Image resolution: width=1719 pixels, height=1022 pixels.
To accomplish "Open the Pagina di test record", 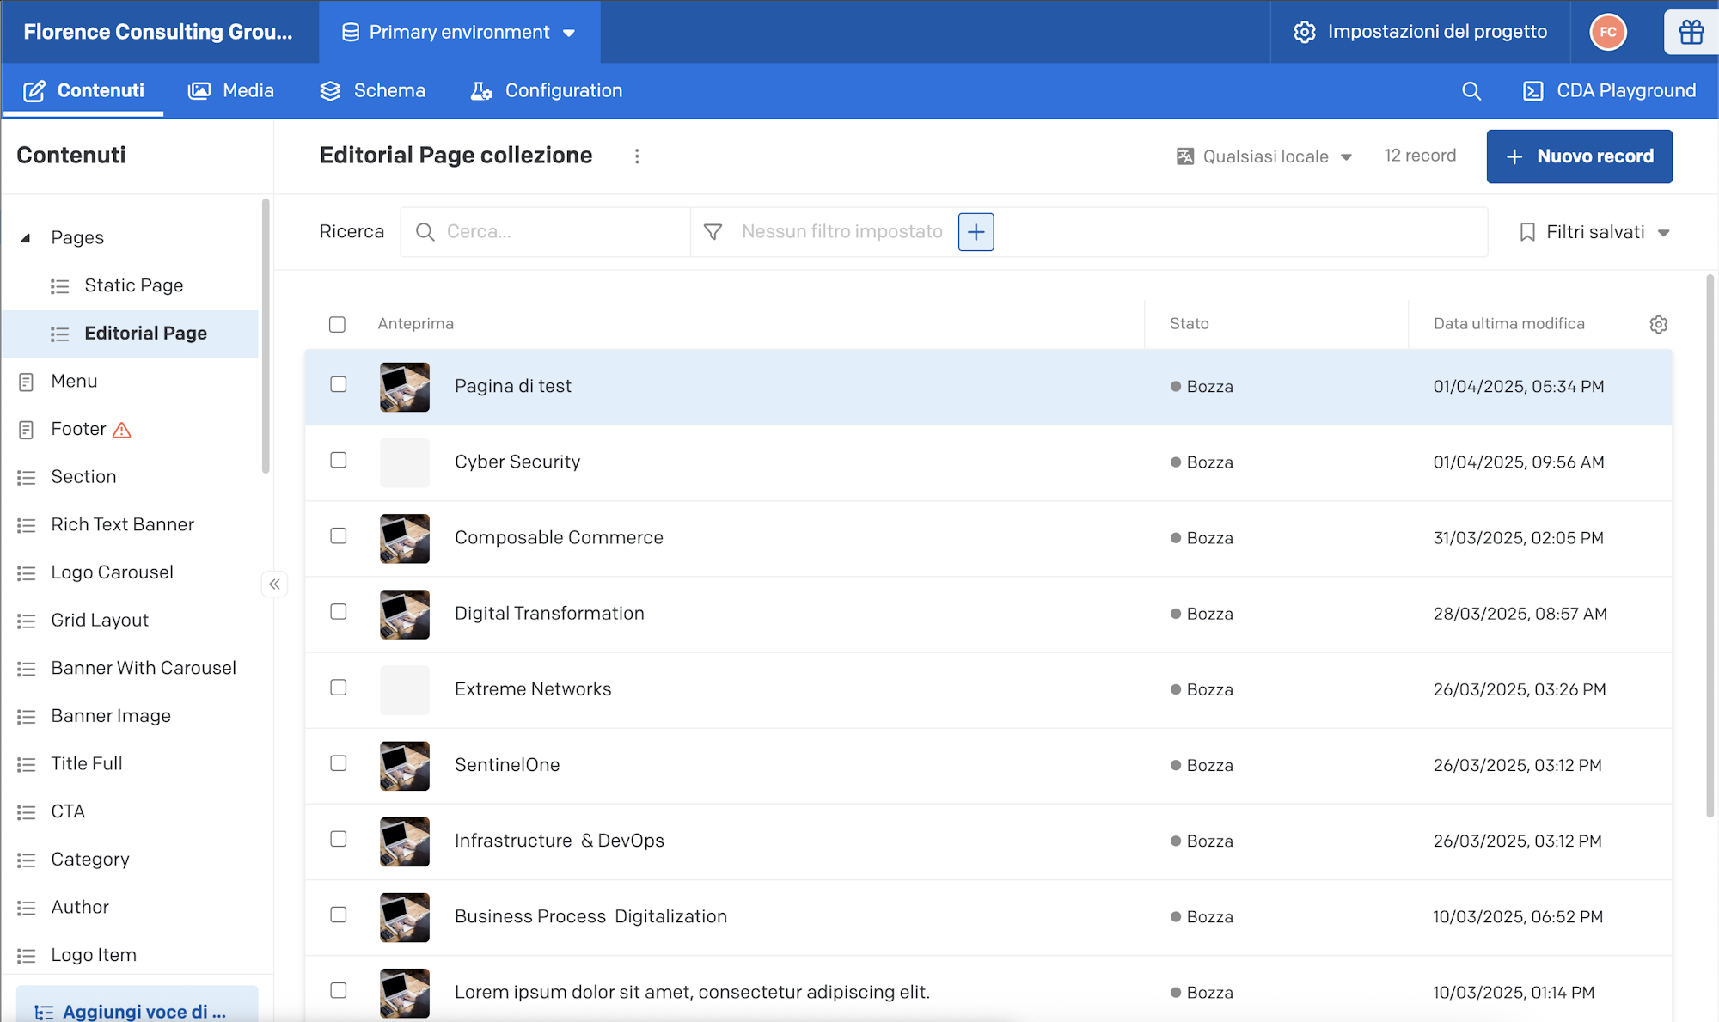I will 988,387.
